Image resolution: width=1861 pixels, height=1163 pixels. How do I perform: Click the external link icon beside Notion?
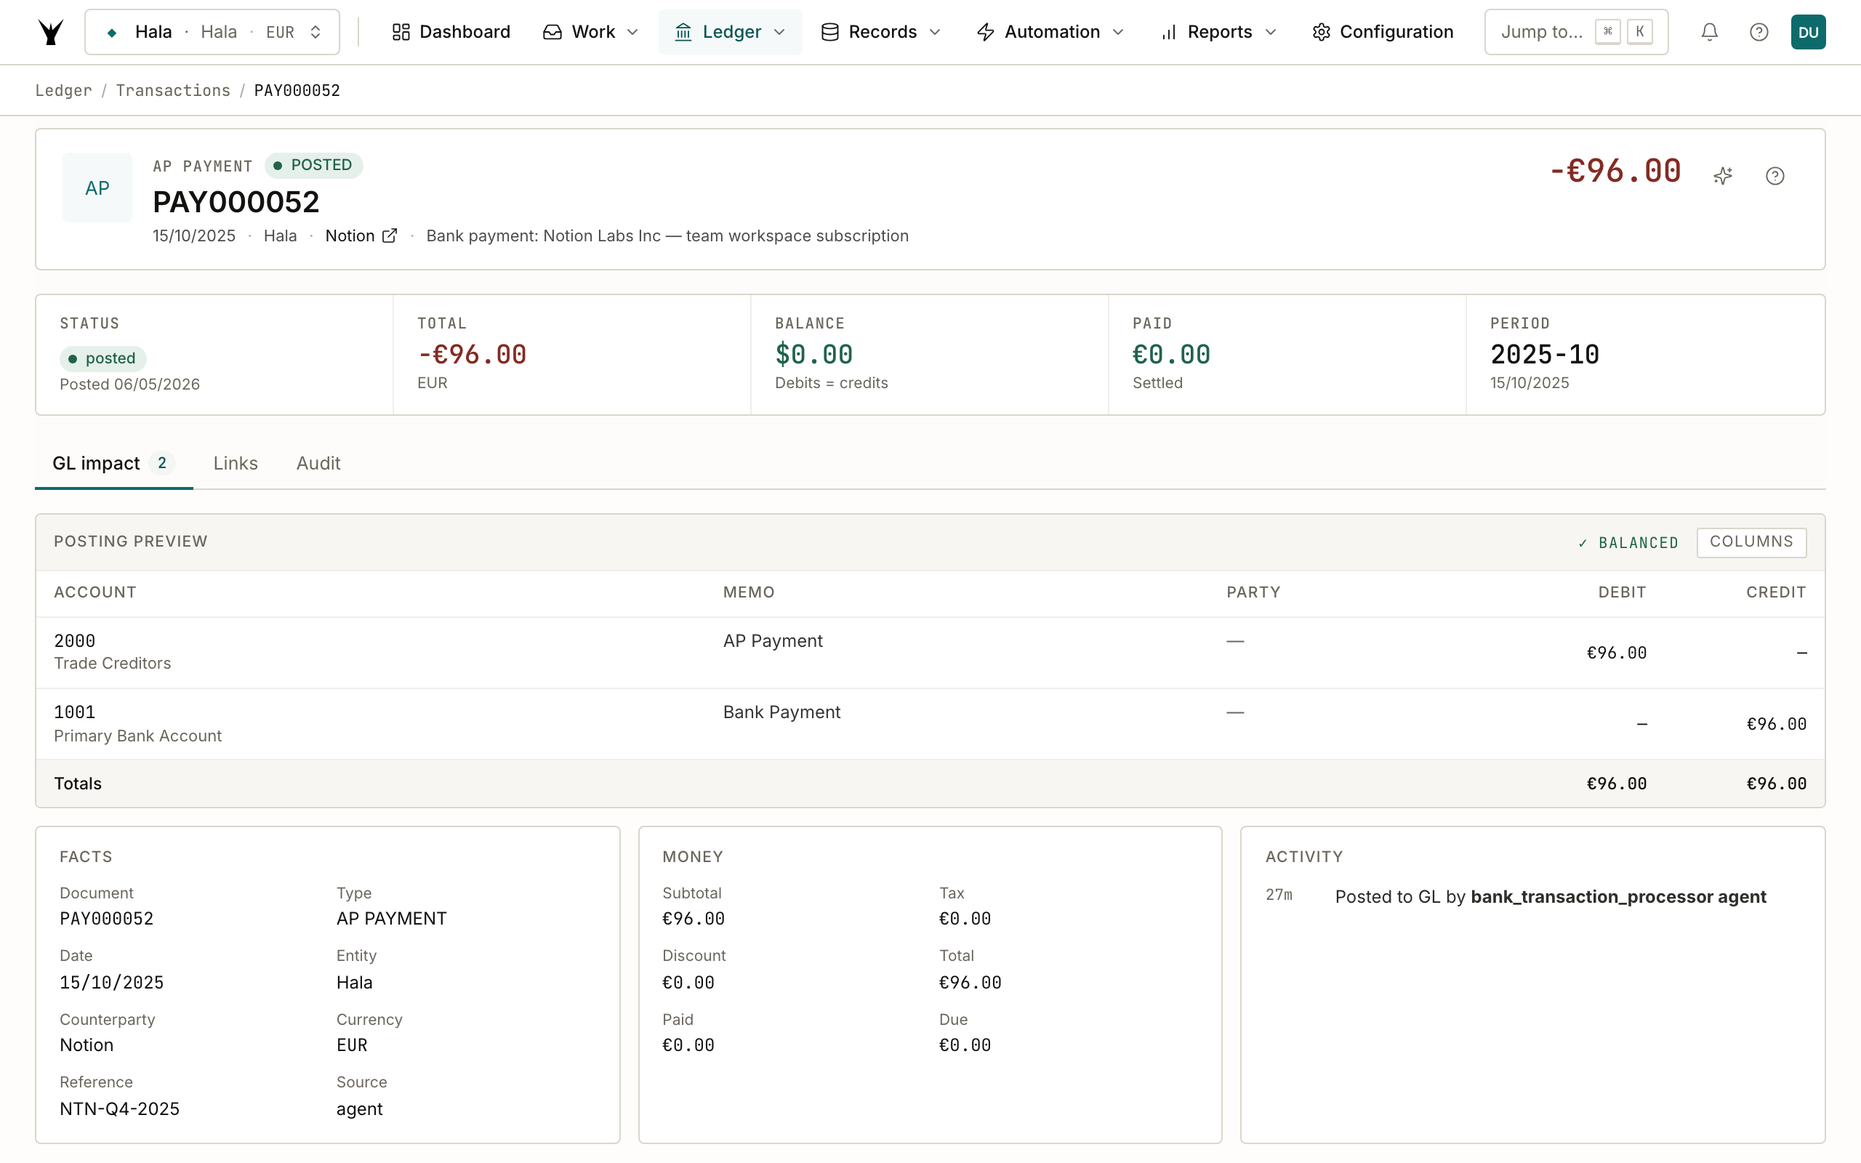pyautogui.click(x=390, y=236)
